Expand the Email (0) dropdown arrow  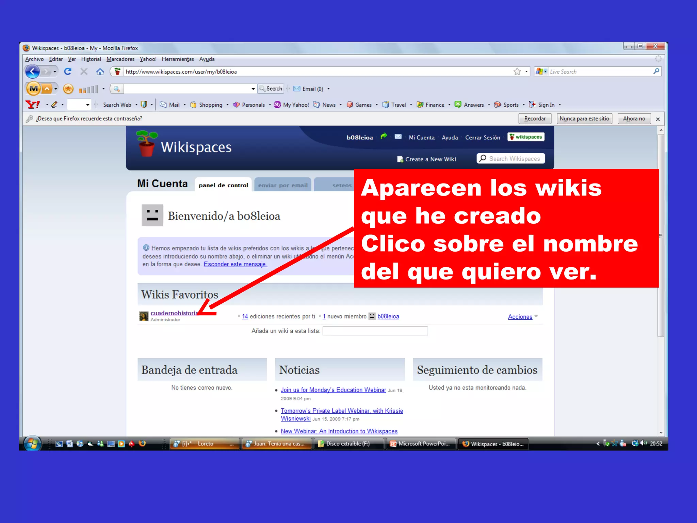(x=328, y=89)
